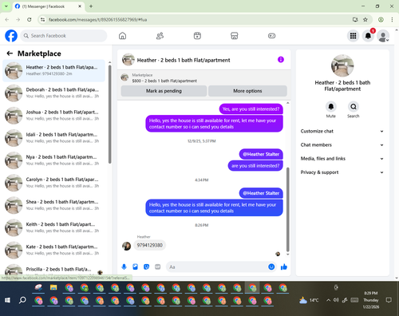Send a voice clip microphone icon
This screenshot has height=316, width=399.
[x=124, y=267]
